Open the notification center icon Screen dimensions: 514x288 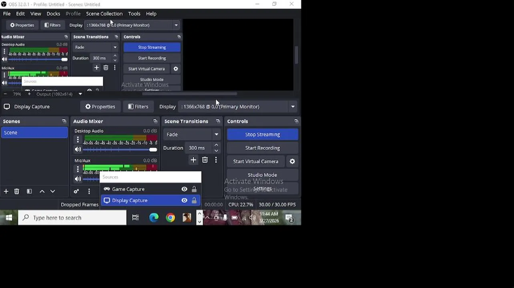click(290, 218)
